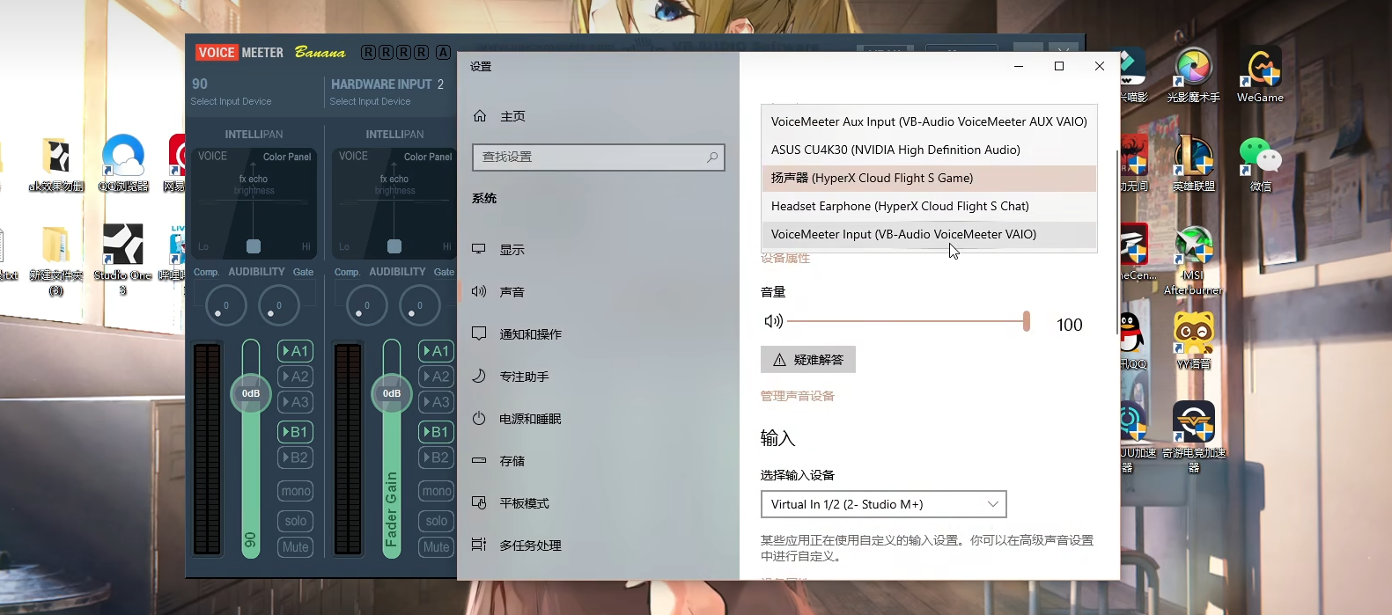Choose ASUS CU4K30 (NVIDIA High Definition Audio)
The width and height of the screenshot is (1392, 615).
click(x=929, y=150)
